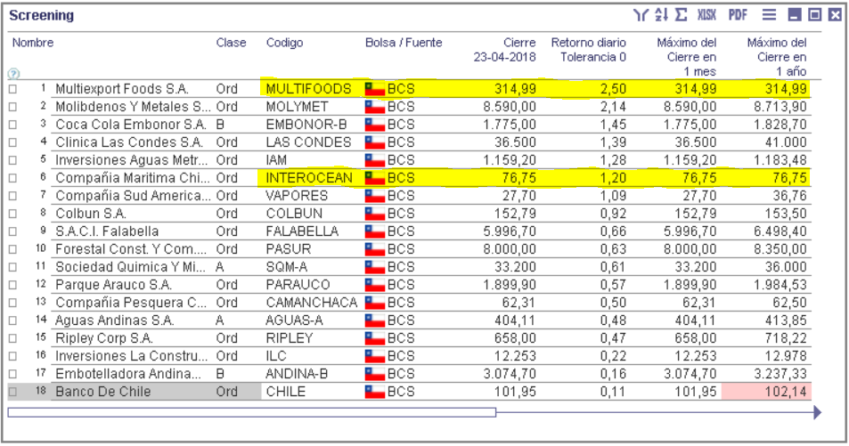
Task: Click the Bolsa / Fuente column header
Action: [404, 42]
